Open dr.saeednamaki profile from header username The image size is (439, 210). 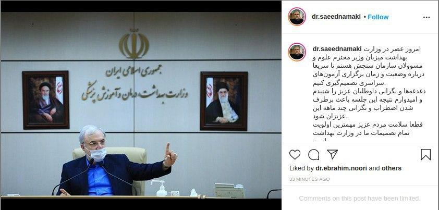tap(336, 17)
